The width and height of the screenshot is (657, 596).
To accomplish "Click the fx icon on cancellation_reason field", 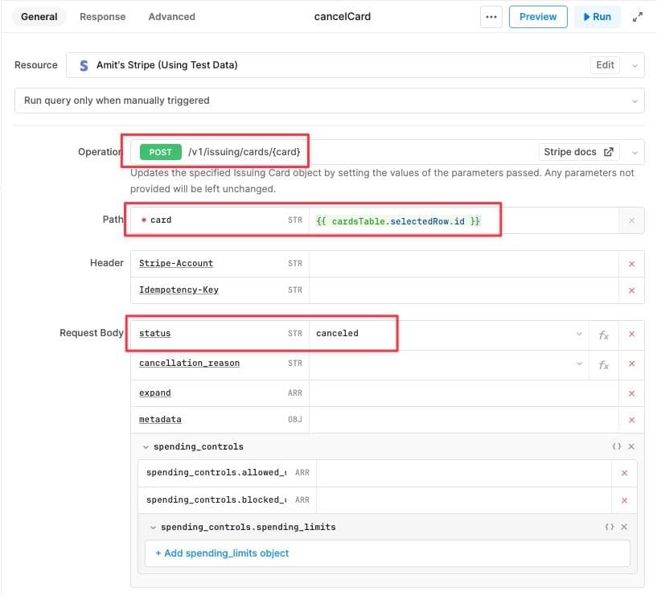I will point(604,364).
